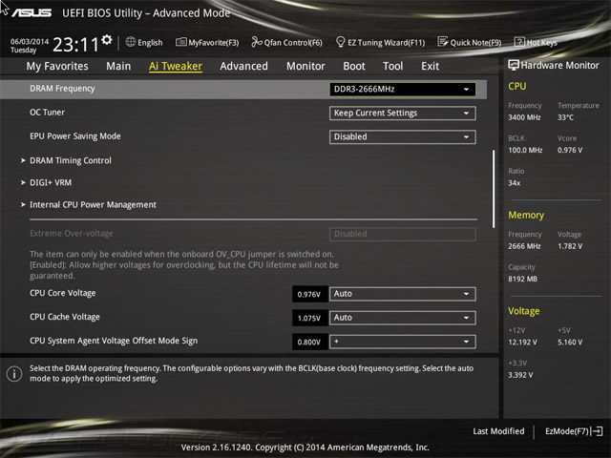Open the OC Tuner dropdown
Screen dimensions: 611x458
point(403,113)
